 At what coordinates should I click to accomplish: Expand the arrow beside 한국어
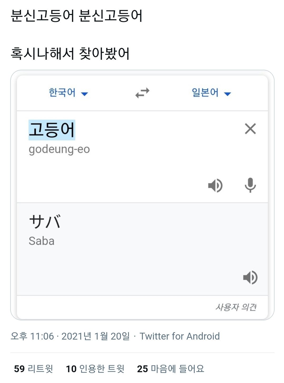pos(84,94)
